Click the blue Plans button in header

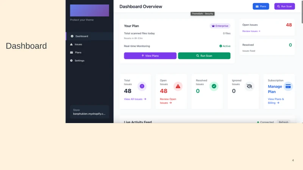[261, 6]
